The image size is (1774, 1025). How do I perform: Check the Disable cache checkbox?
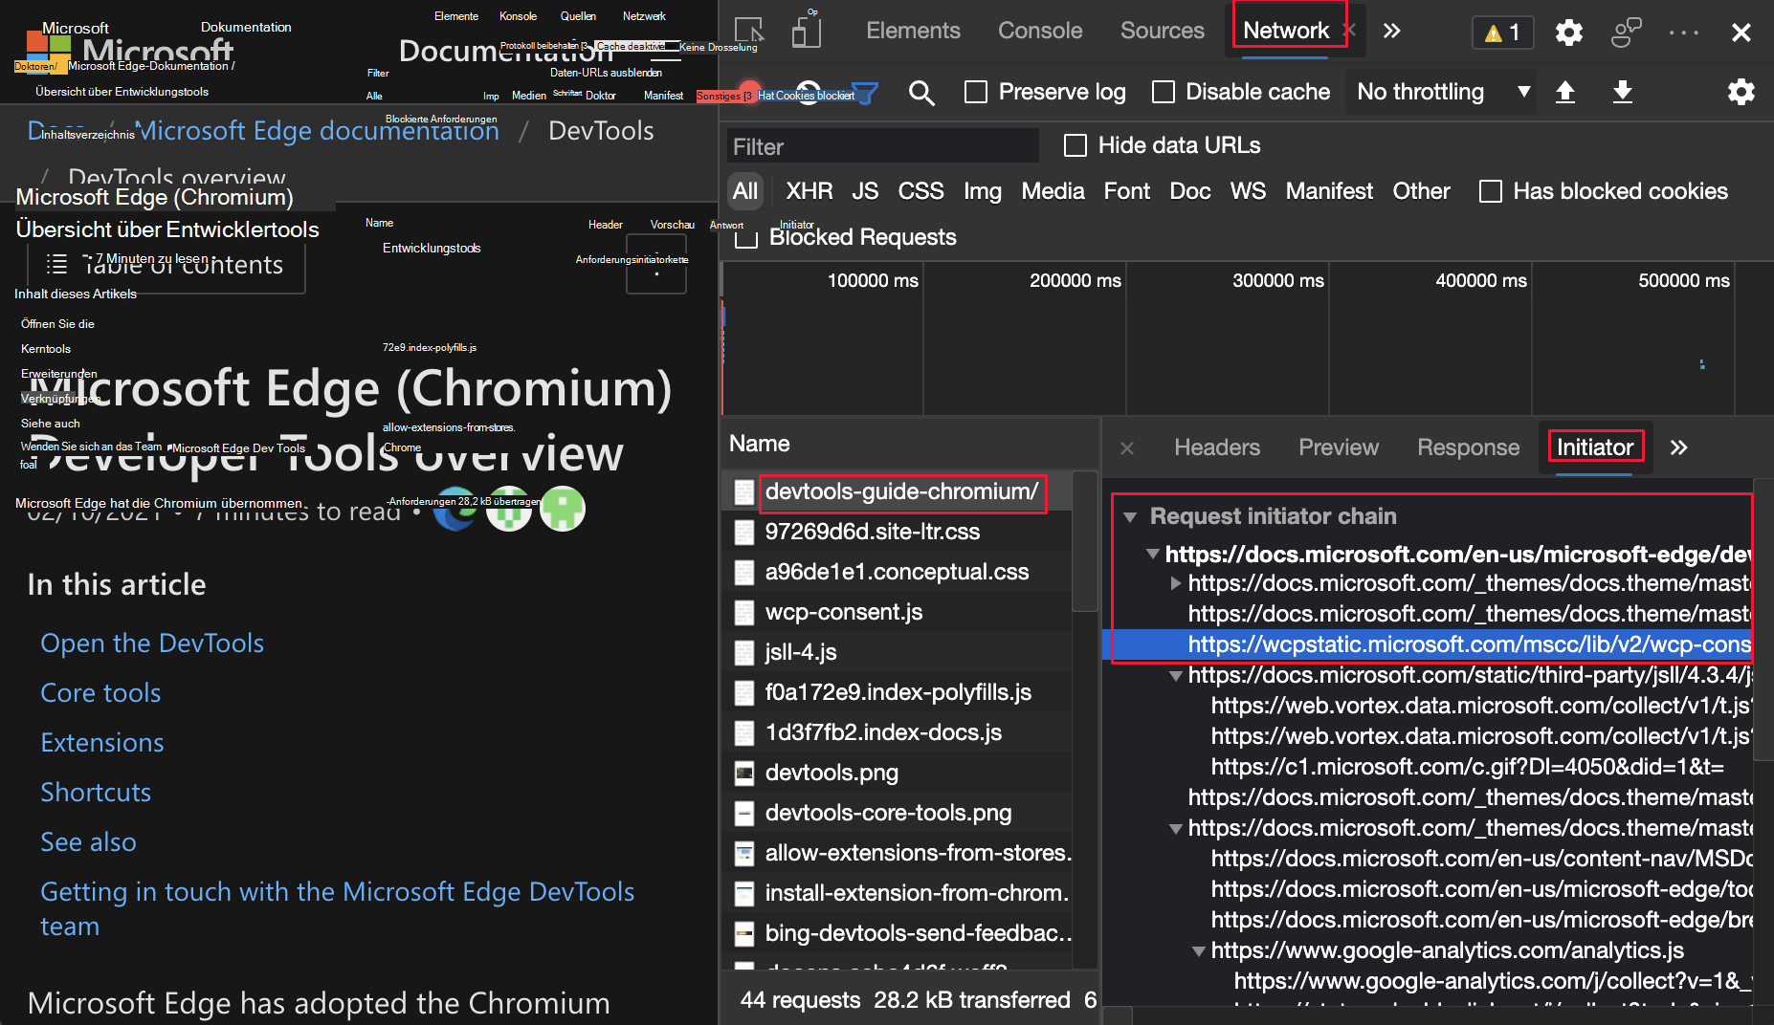[x=1164, y=92]
